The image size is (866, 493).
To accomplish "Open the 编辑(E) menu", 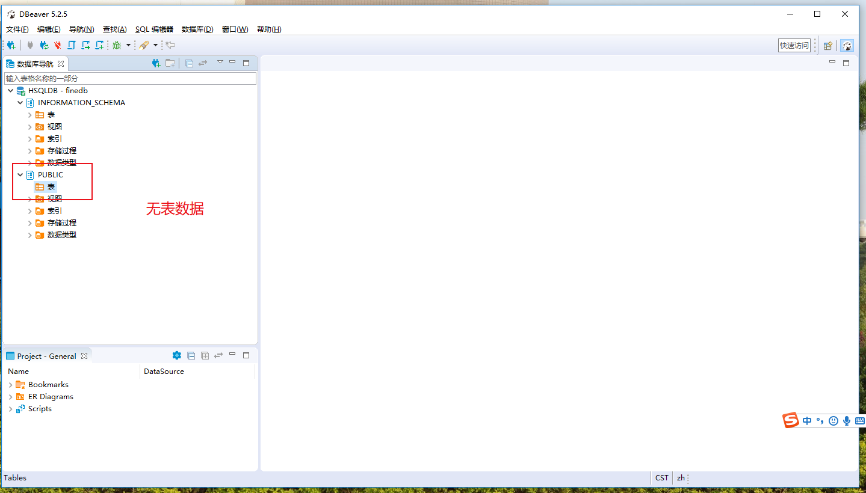I will [49, 29].
